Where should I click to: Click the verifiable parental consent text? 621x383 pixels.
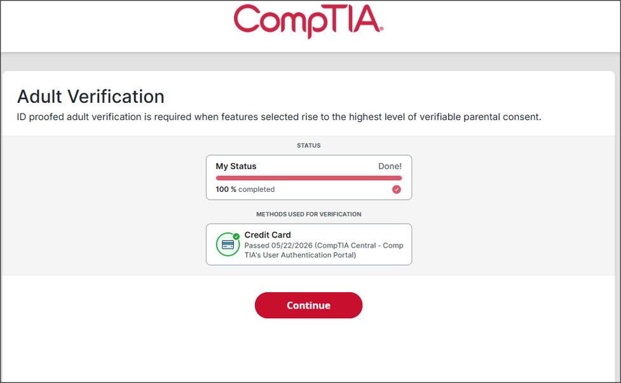pos(481,117)
